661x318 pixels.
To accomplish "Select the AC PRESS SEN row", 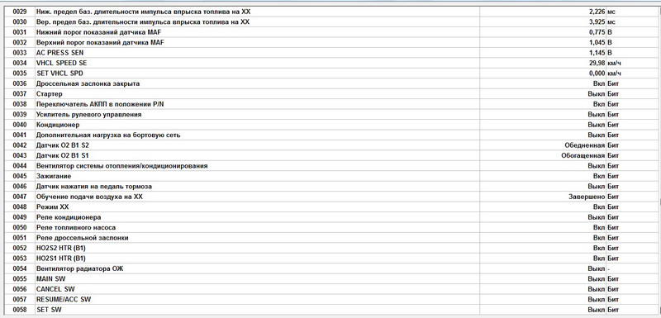I will pos(331,53).
